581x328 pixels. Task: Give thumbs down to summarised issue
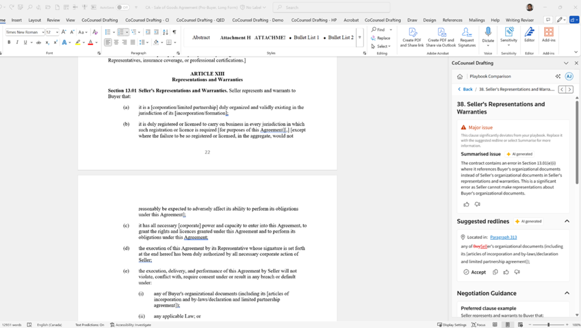[477, 204]
